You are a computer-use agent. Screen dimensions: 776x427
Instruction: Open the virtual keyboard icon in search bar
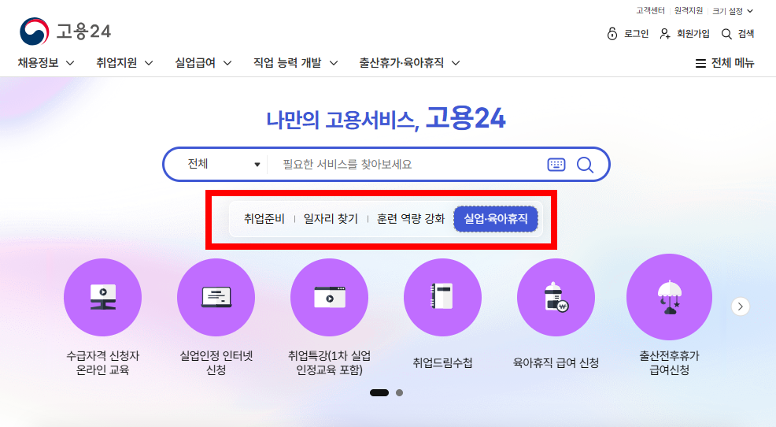pyautogui.click(x=556, y=165)
